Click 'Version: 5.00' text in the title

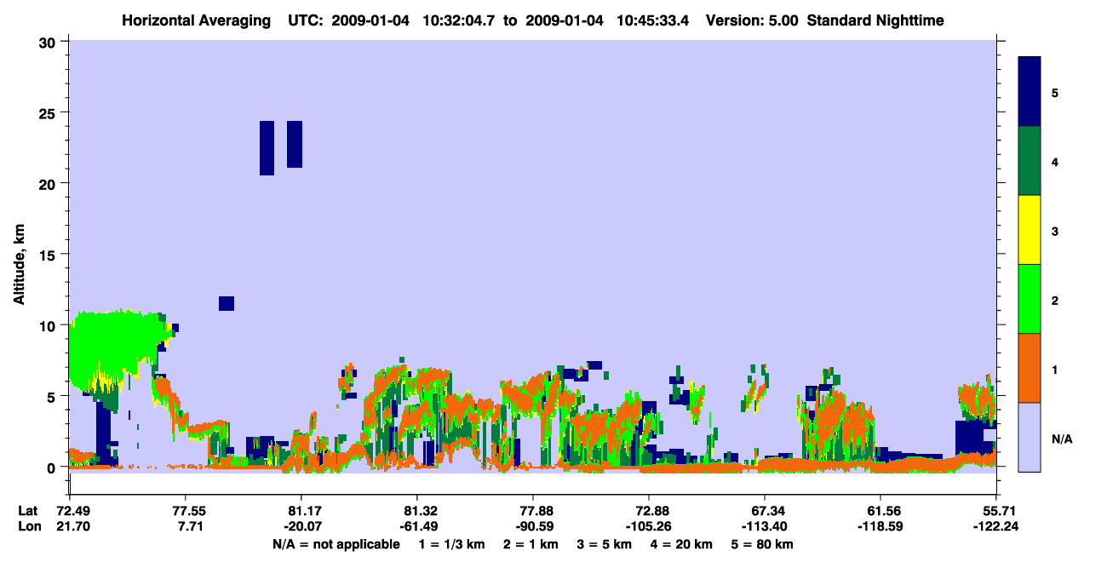[751, 20]
